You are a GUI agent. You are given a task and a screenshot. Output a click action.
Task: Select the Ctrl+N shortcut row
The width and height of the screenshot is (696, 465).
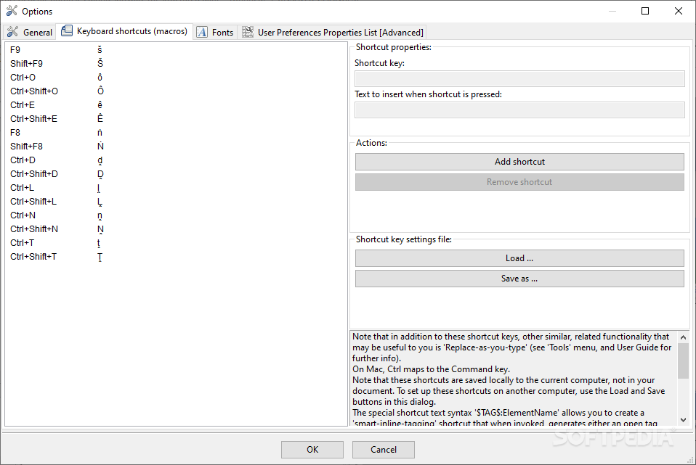click(177, 215)
